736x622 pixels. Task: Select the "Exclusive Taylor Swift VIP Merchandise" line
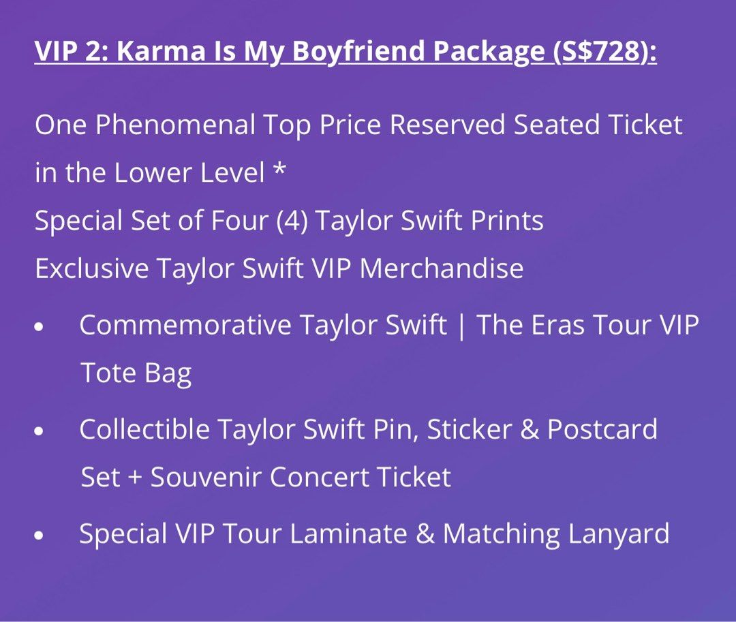click(279, 268)
